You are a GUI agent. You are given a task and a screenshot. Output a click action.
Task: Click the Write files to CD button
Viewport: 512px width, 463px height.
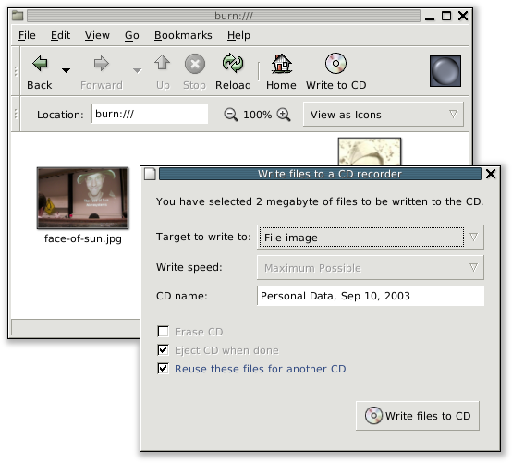coord(418,416)
